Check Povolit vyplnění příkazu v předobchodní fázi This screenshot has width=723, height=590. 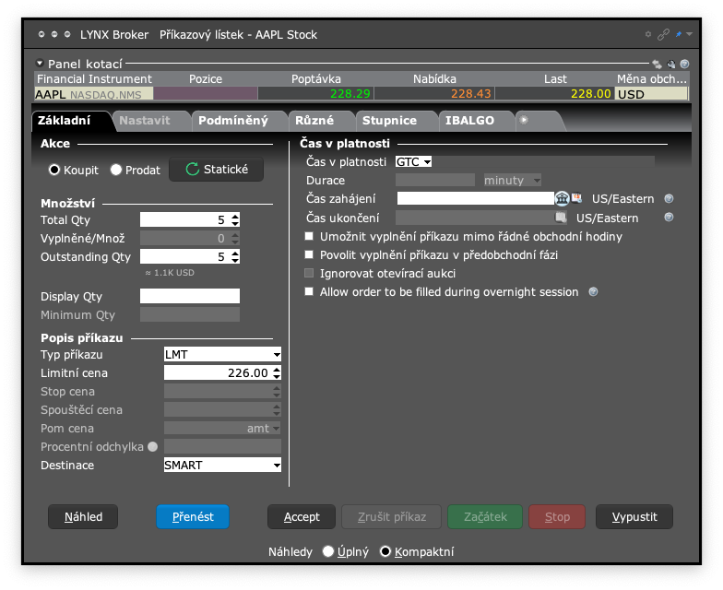(x=309, y=254)
